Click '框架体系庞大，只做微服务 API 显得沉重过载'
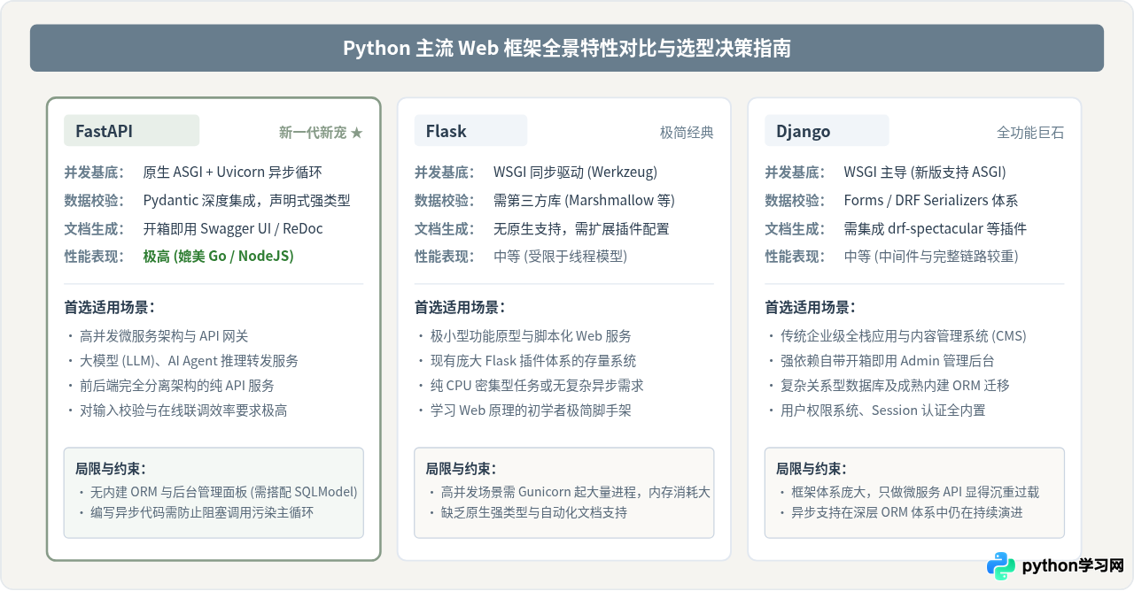This screenshot has height=591, width=1134. (915, 492)
